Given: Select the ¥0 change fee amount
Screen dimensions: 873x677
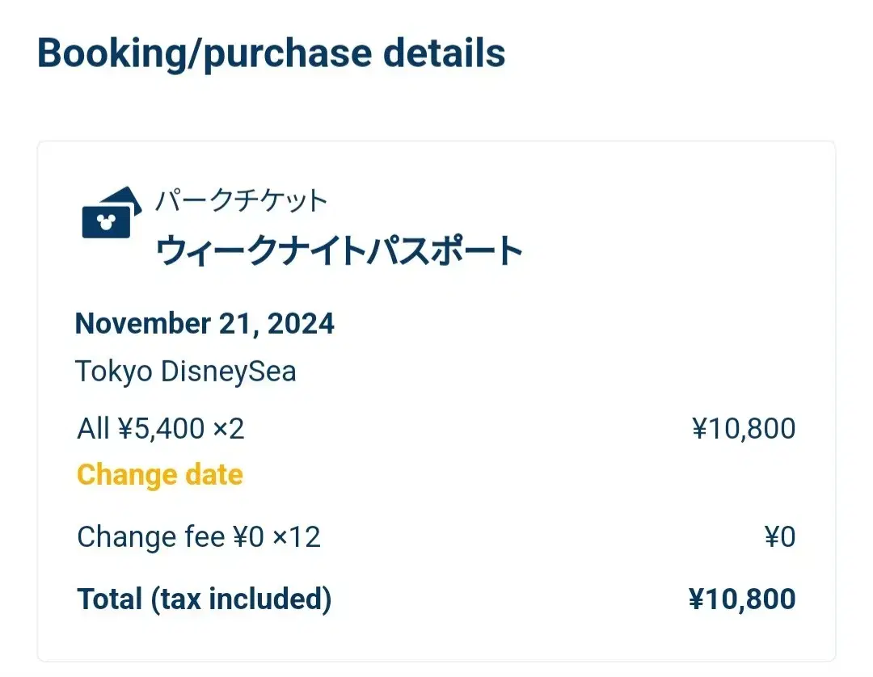Looking at the screenshot, I should (780, 537).
